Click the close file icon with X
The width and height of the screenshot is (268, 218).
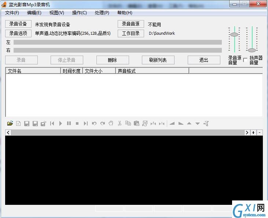18,123
